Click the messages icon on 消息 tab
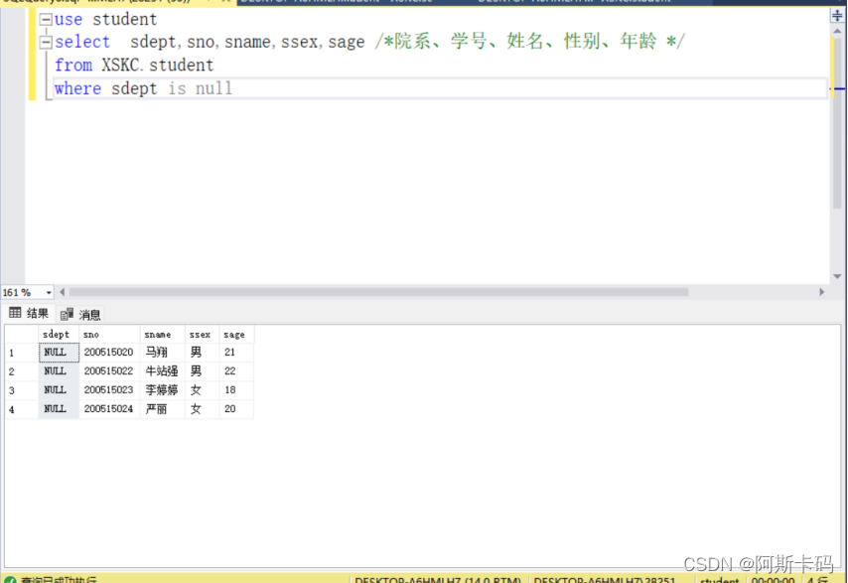The width and height of the screenshot is (848, 583). (68, 314)
